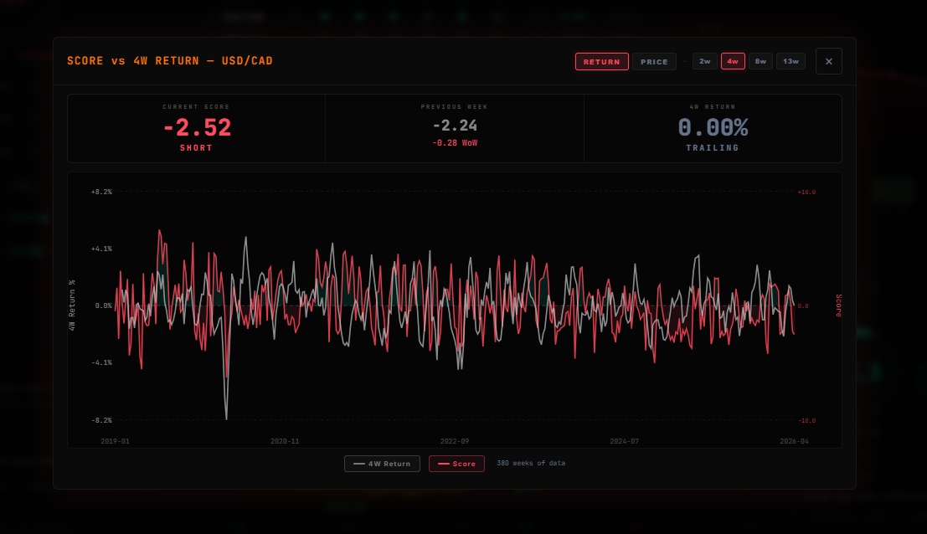Close the SCORE vs 4W RETURN dialog
This screenshot has width=927, height=534.
click(828, 61)
